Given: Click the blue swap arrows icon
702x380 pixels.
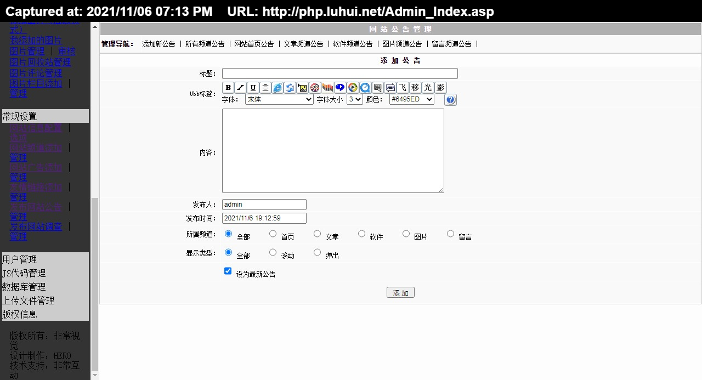Looking at the screenshot, I should [390, 88].
